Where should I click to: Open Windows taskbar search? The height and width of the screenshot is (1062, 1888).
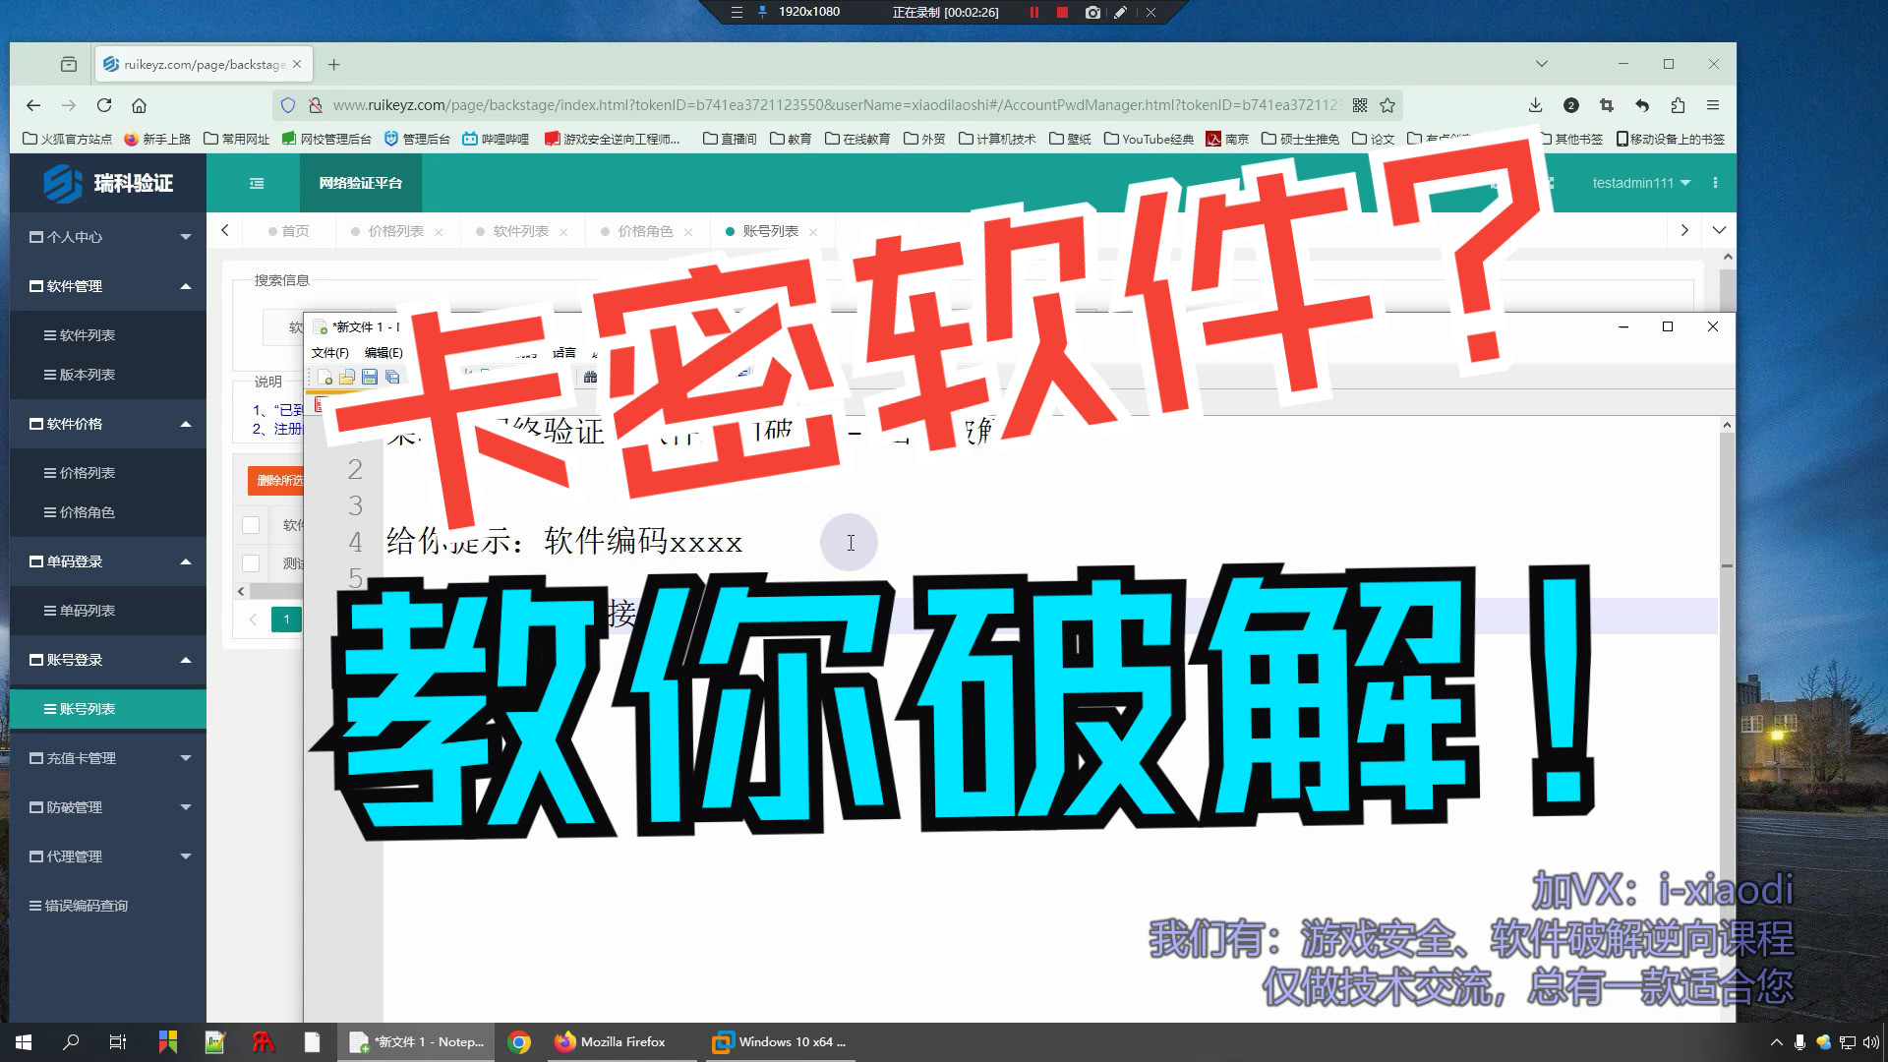[x=71, y=1042]
